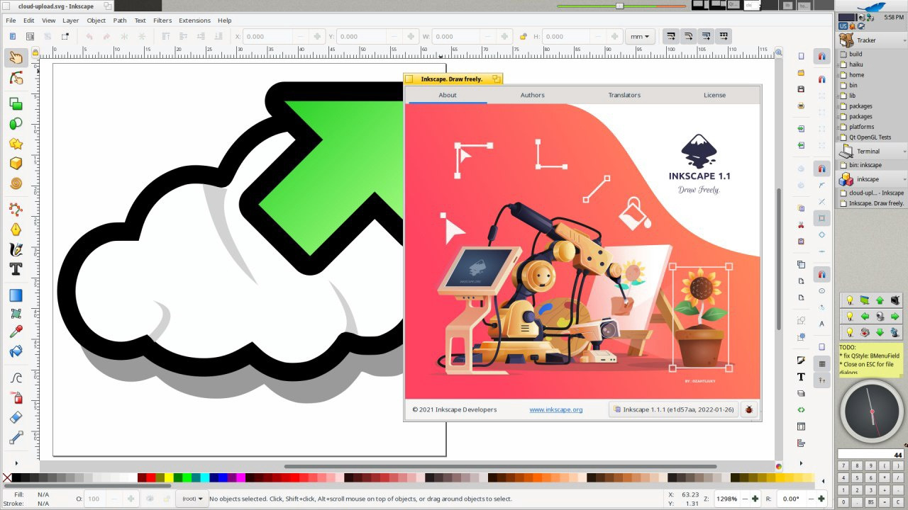Select the Text tool in toolbox

(x=16, y=269)
